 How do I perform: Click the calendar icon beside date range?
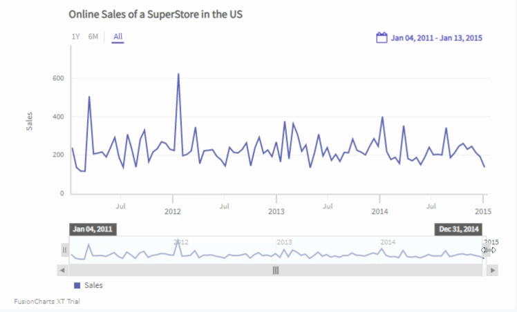pyautogui.click(x=381, y=37)
